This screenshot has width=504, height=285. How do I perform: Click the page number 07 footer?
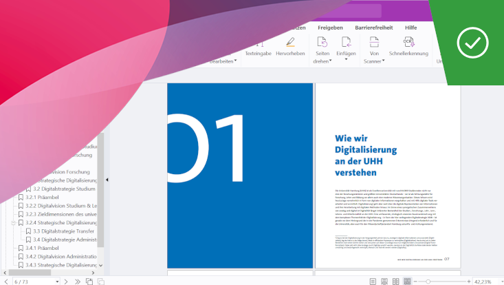coord(446,259)
